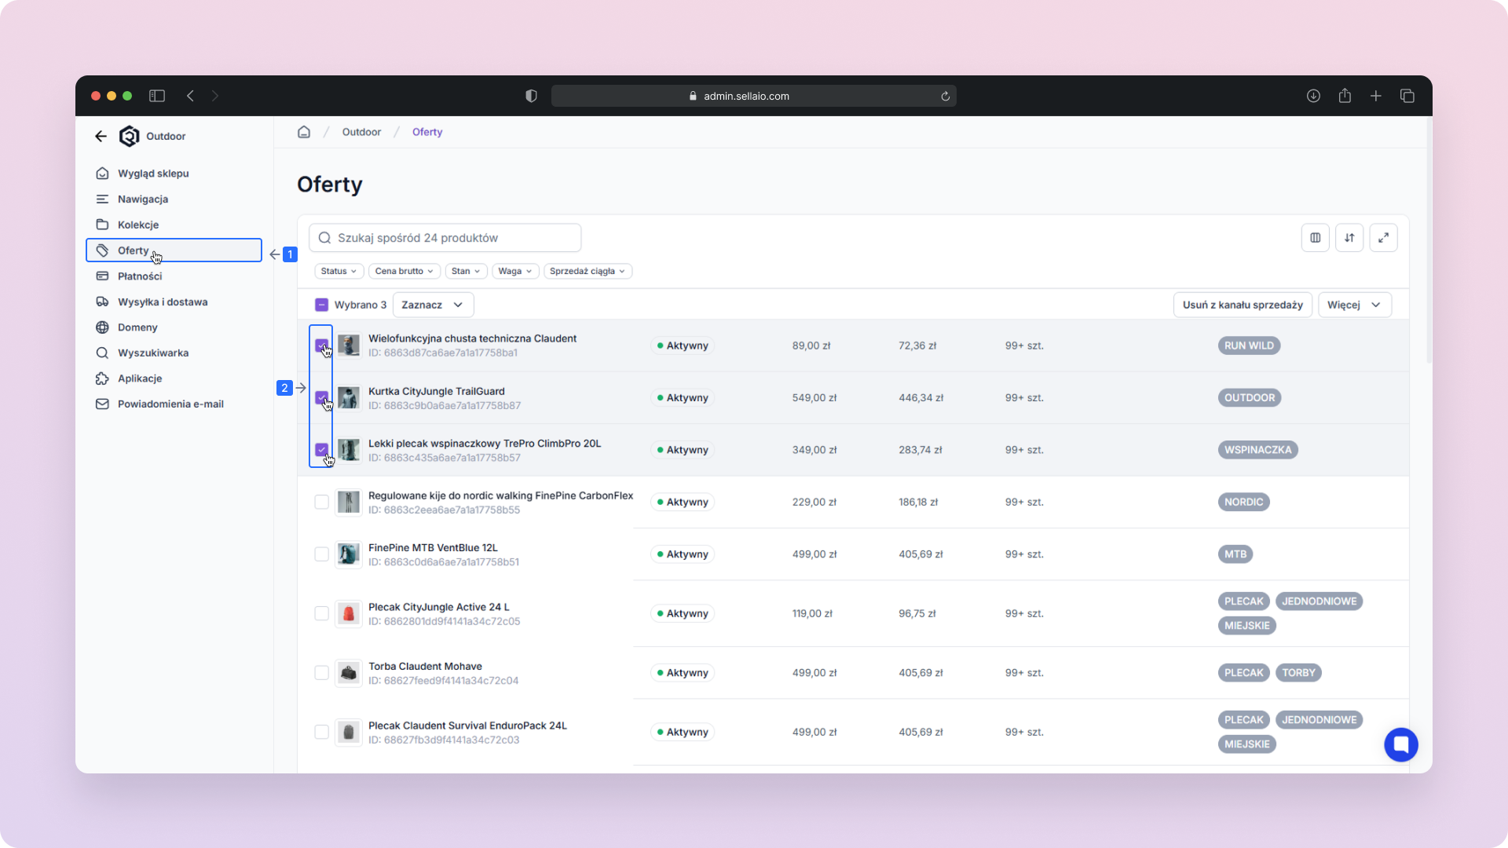This screenshot has width=1508, height=848.
Task: Reload page with the refresh icon
Action: tap(946, 97)
